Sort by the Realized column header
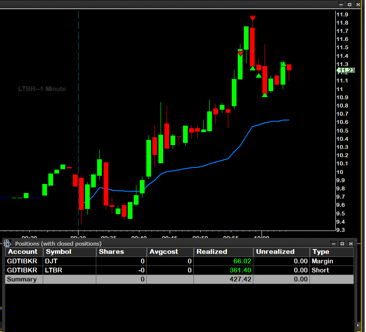 [x=224, y=252]
